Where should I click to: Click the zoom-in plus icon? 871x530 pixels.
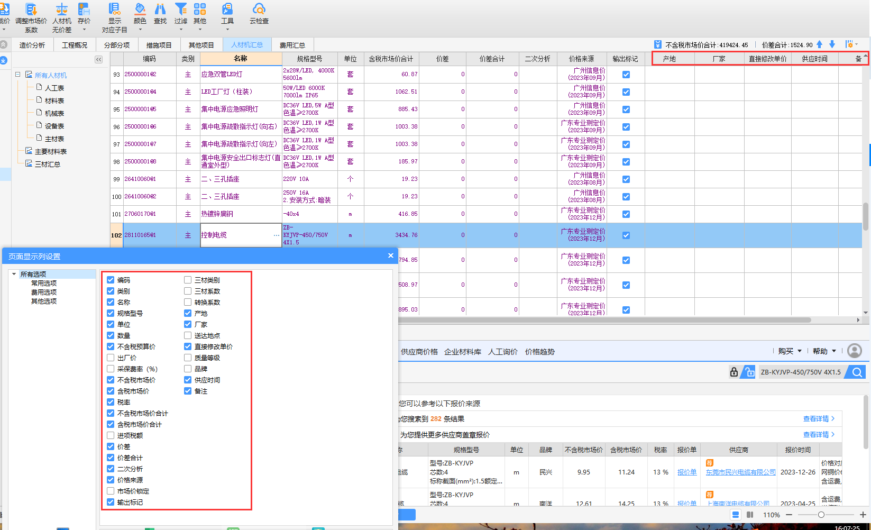tap(863, 515)
